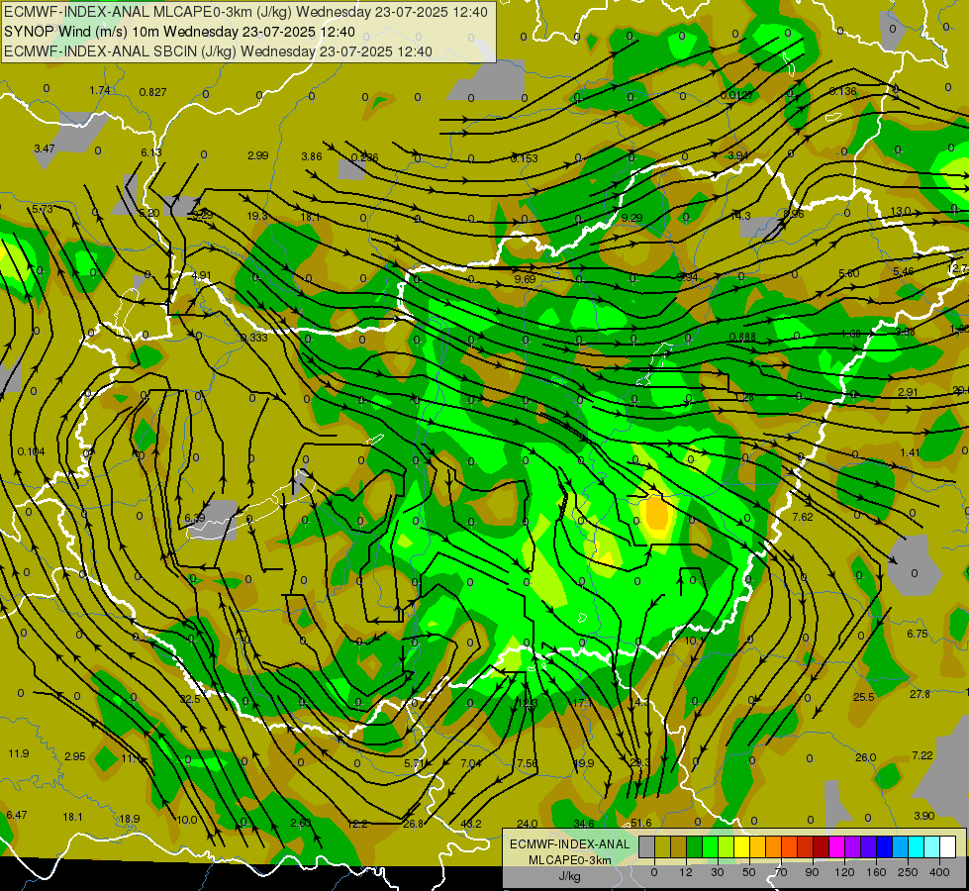Click the map value 18.9

(130, 819)
